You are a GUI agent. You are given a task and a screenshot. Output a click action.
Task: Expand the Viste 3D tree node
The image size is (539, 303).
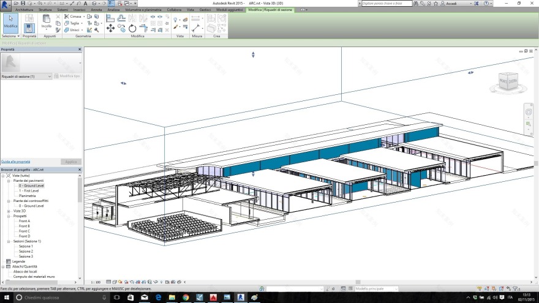click(9, 211)
